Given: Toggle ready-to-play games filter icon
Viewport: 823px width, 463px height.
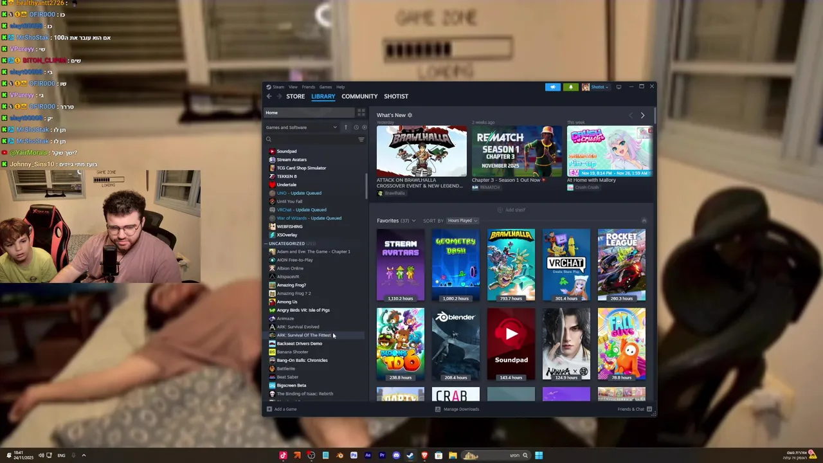Looking at the screenshot, I should pos(364,127).
